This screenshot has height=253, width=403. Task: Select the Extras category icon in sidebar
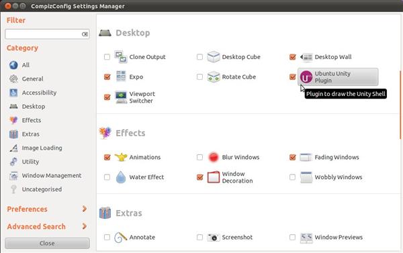[x=13, y=134]
